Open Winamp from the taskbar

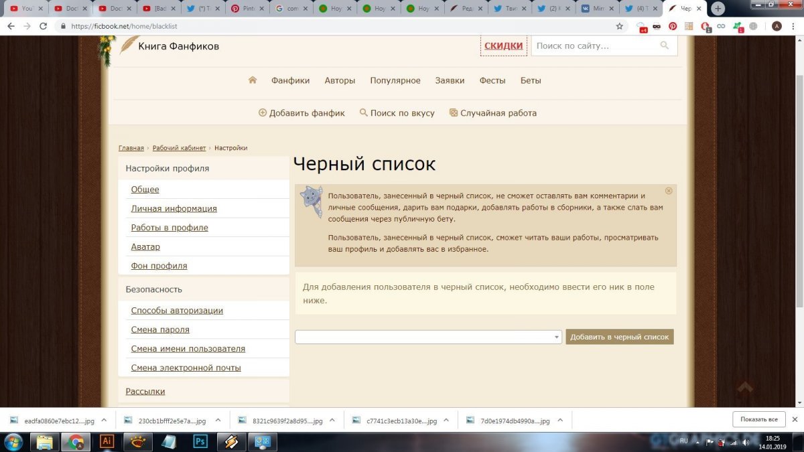[x=231, y=442]
